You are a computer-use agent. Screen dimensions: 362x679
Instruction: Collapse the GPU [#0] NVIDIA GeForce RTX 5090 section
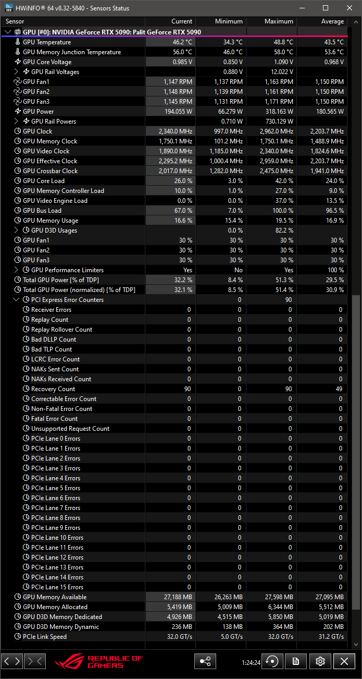7,32
